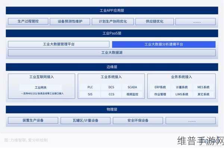Click the 业务系统接入 title
Viewport: 224px width, 148px height.
pos(181,77)
